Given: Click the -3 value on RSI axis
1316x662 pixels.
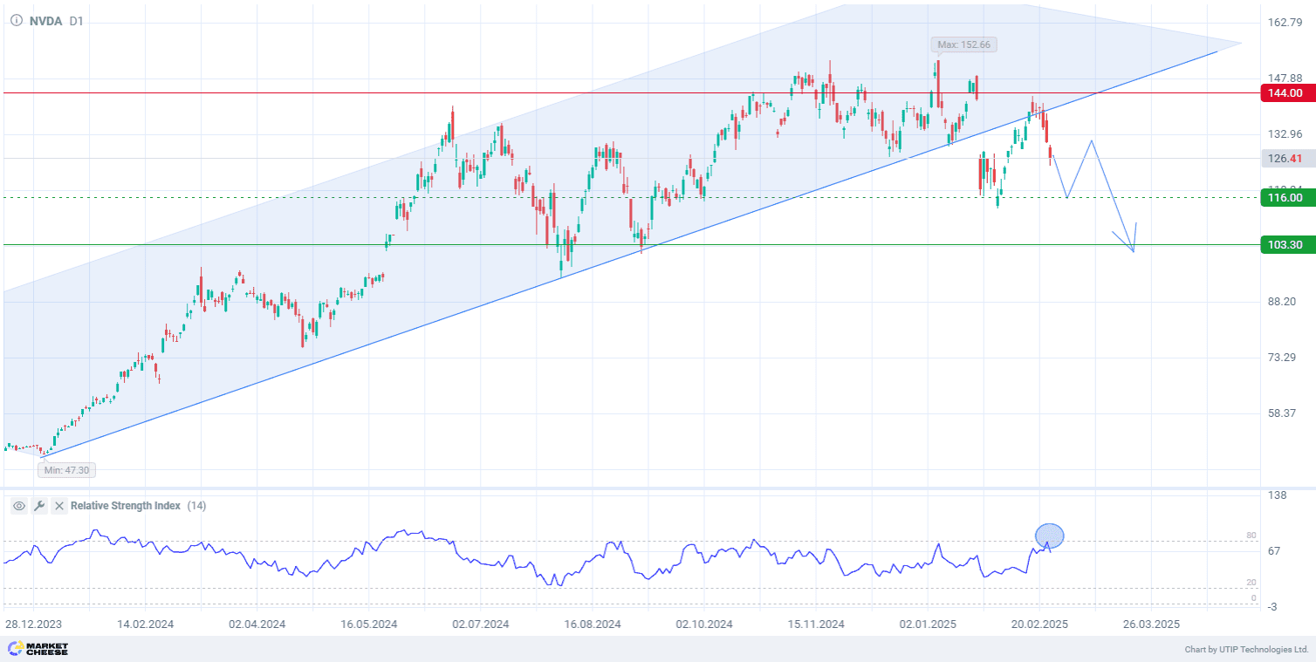Looking at the screenshot, I should click(1273, 606).
